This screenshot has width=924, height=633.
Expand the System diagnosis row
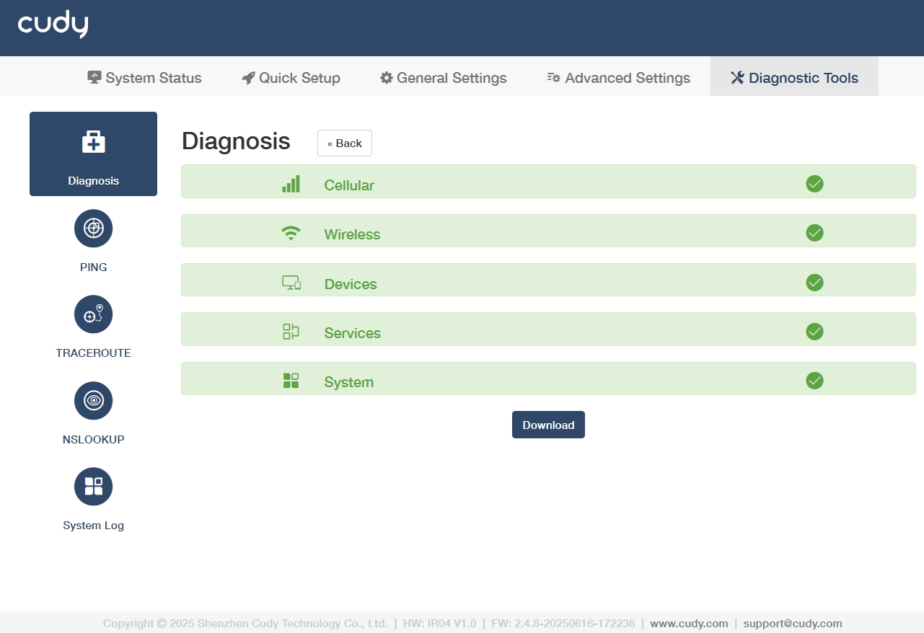pyautogui.click(x=548, y=379)
